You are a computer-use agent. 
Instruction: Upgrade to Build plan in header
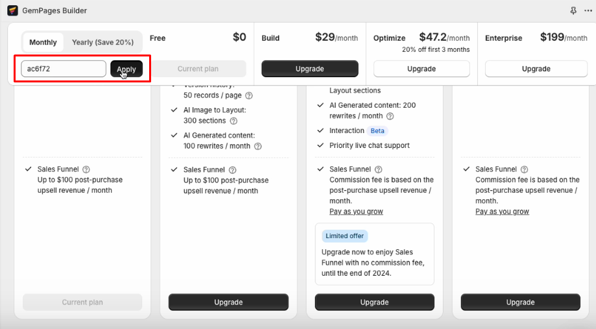(x=309, y=69)
